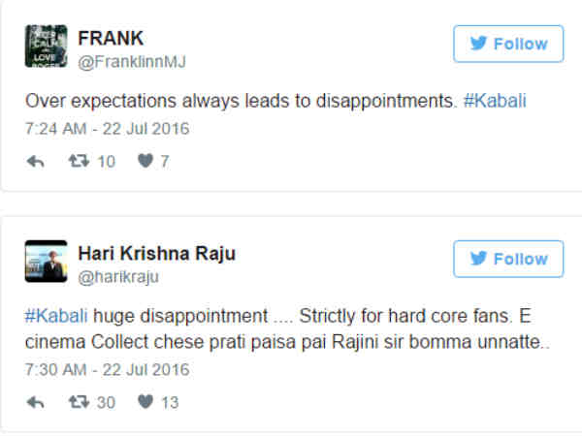Like FRANK's tweet with the heart
Viewport: 582px width, 436px height.
pos(145,162)
